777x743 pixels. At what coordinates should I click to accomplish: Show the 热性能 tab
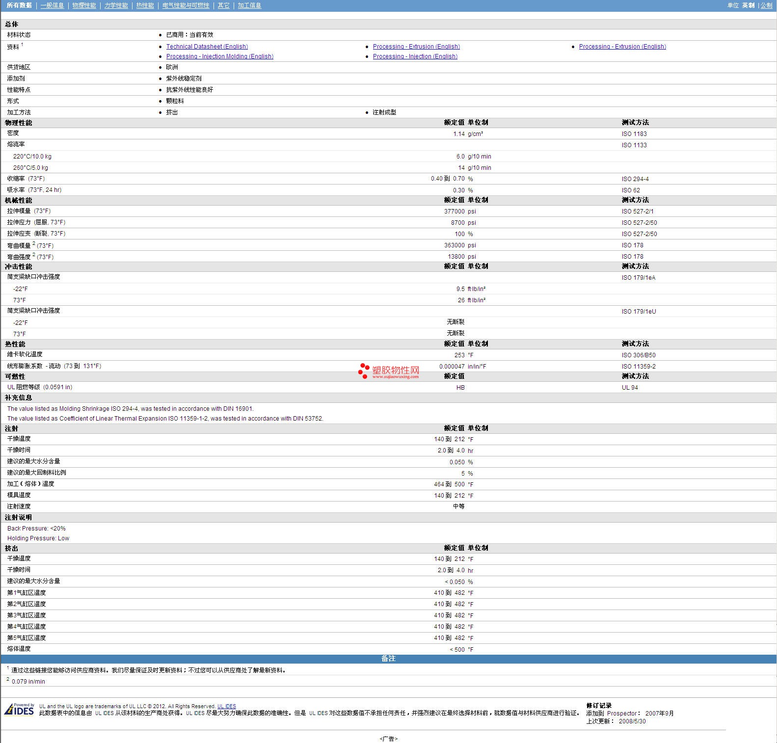[145, 5]
